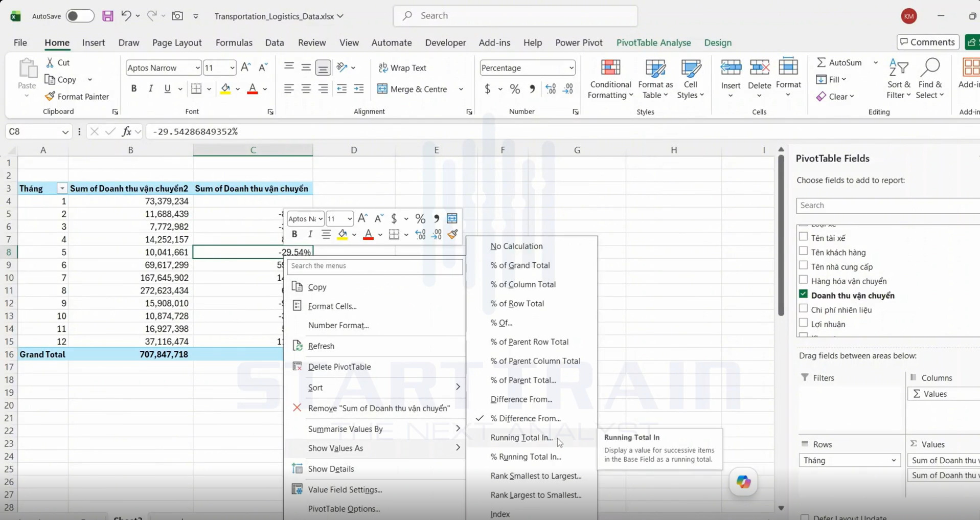Uncheck Doanh thu vận chuyển field
Viewport: 980px width, 520px height.
coord(803,295)
